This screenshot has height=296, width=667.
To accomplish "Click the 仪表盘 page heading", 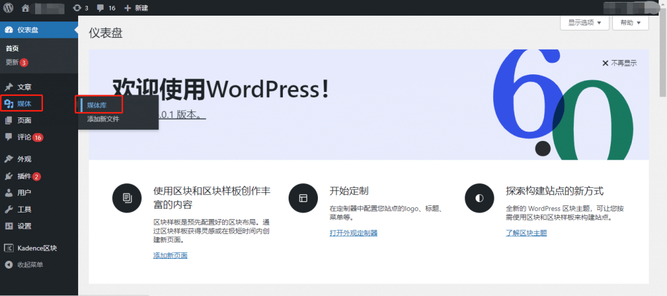I will pyautogui.click(x=106, y=33).
